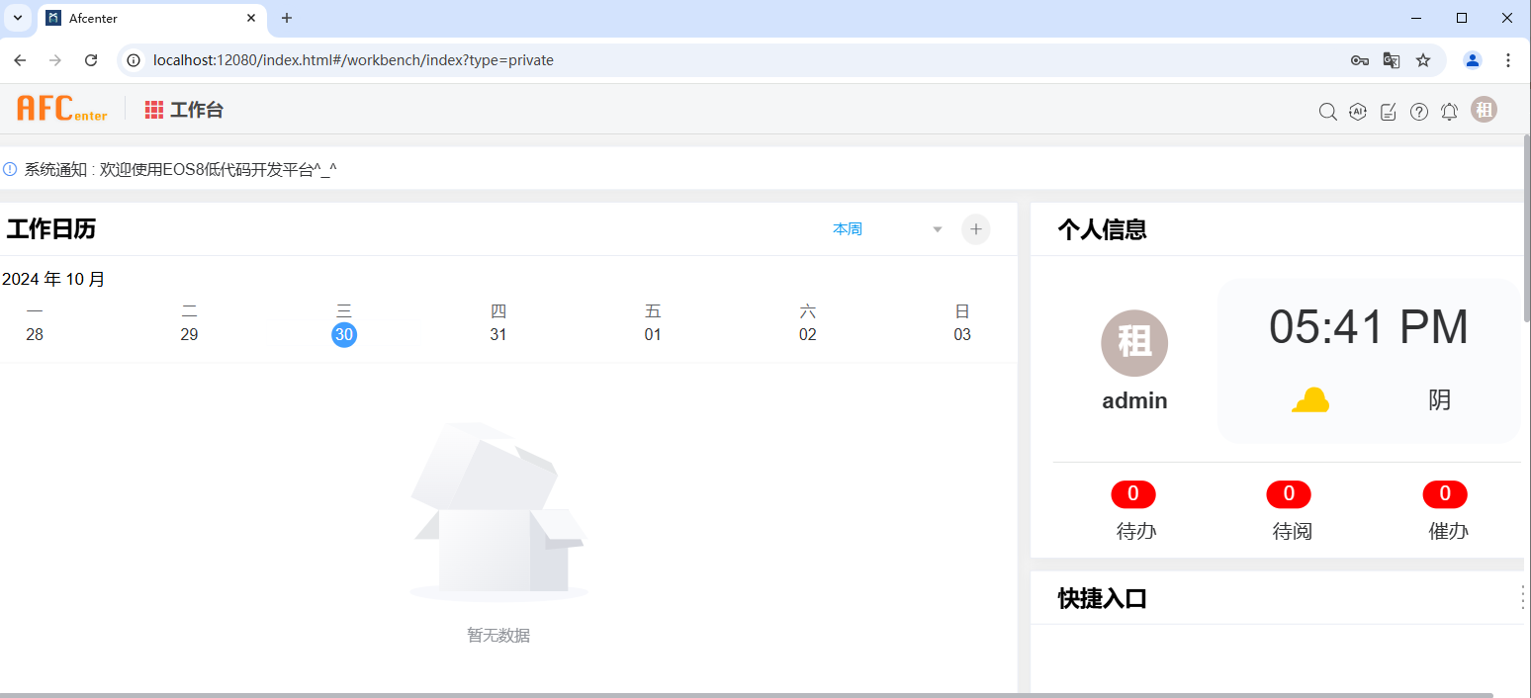
Task: Open the 待办 count badge
Action: (1133, 493)
